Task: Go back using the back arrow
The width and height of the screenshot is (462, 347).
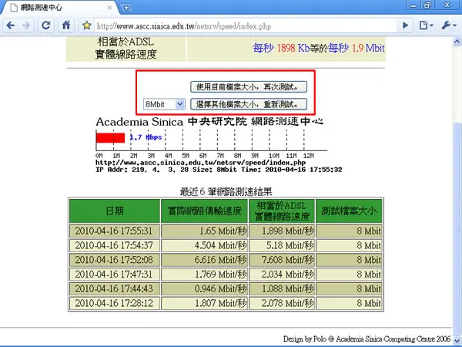Action: pos(11,25)
